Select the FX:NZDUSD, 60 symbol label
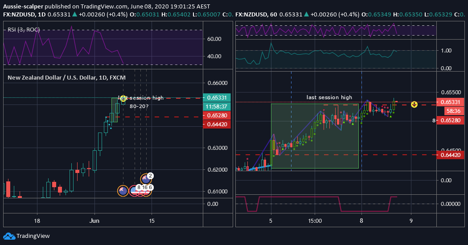Screen dimensions: 468x245 pos(256,14)
